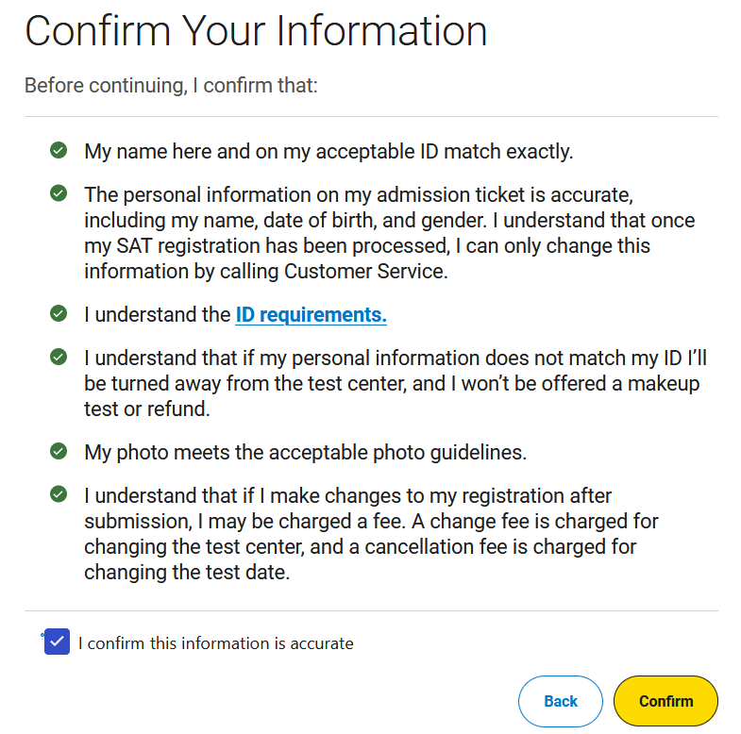Click the "I confirm this information is accurate" label
Image resolution: width=741 pixels, height=734 pixels.
(x=215, y=643)
